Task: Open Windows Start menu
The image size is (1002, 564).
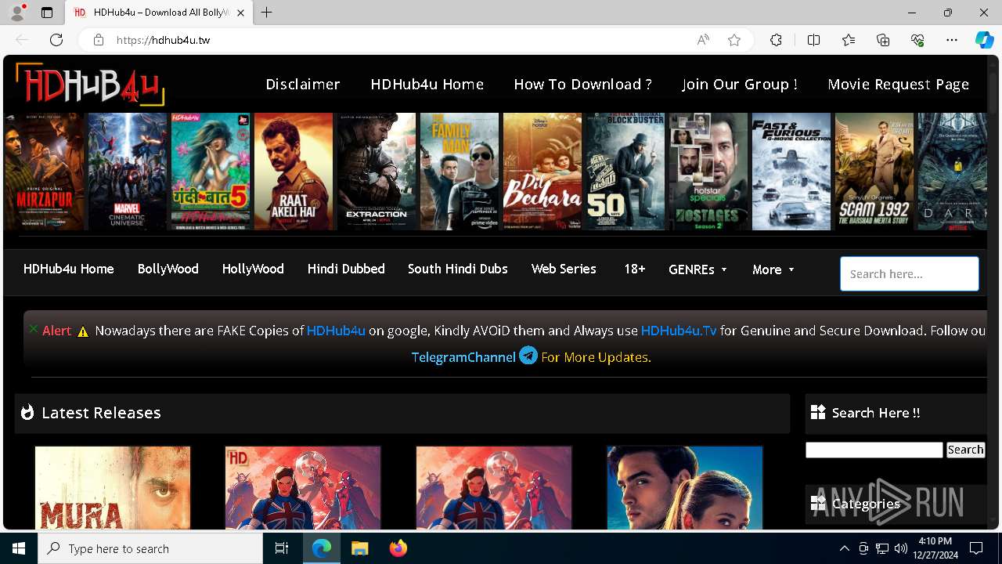Action: click(19, 548)
